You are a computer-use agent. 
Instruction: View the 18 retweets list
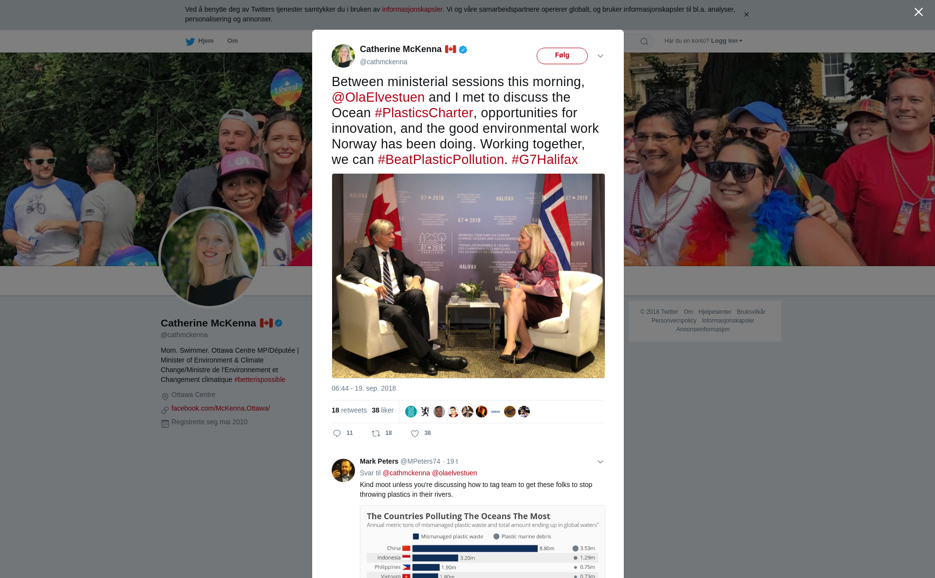click(x=349, y=410)
